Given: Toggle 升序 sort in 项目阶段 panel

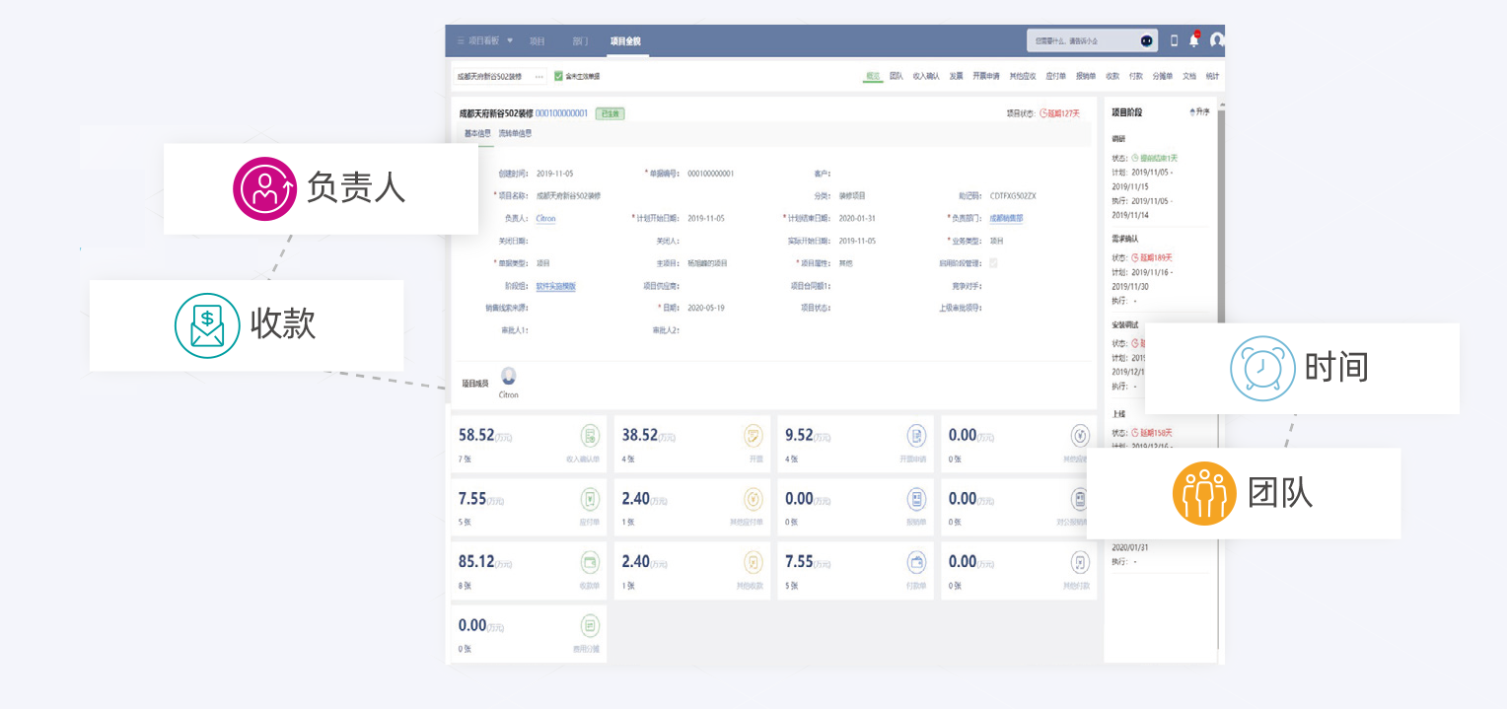Looking at the screenshot, I should tap(1199, 112).
